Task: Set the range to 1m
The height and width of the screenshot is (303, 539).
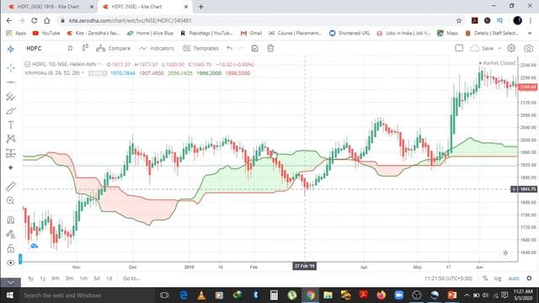Action: (x=83, y=279)
